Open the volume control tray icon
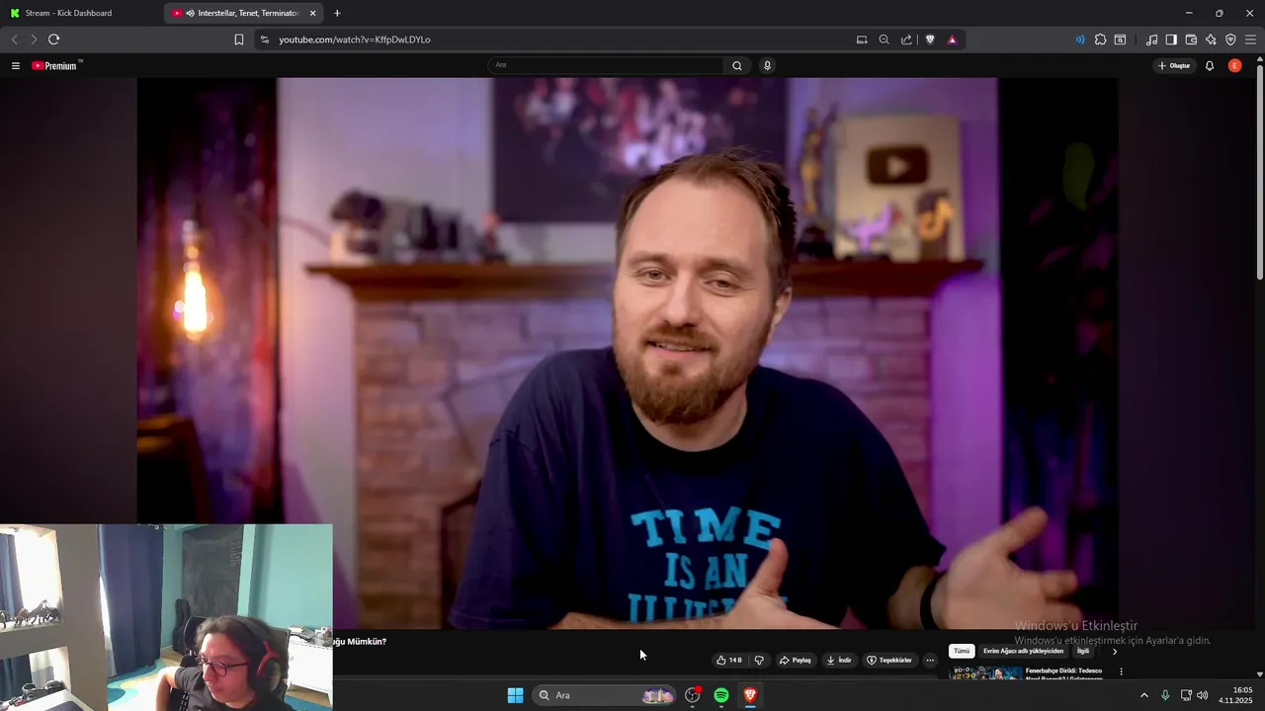1265x711 pixels. (x=1203, y=695)
